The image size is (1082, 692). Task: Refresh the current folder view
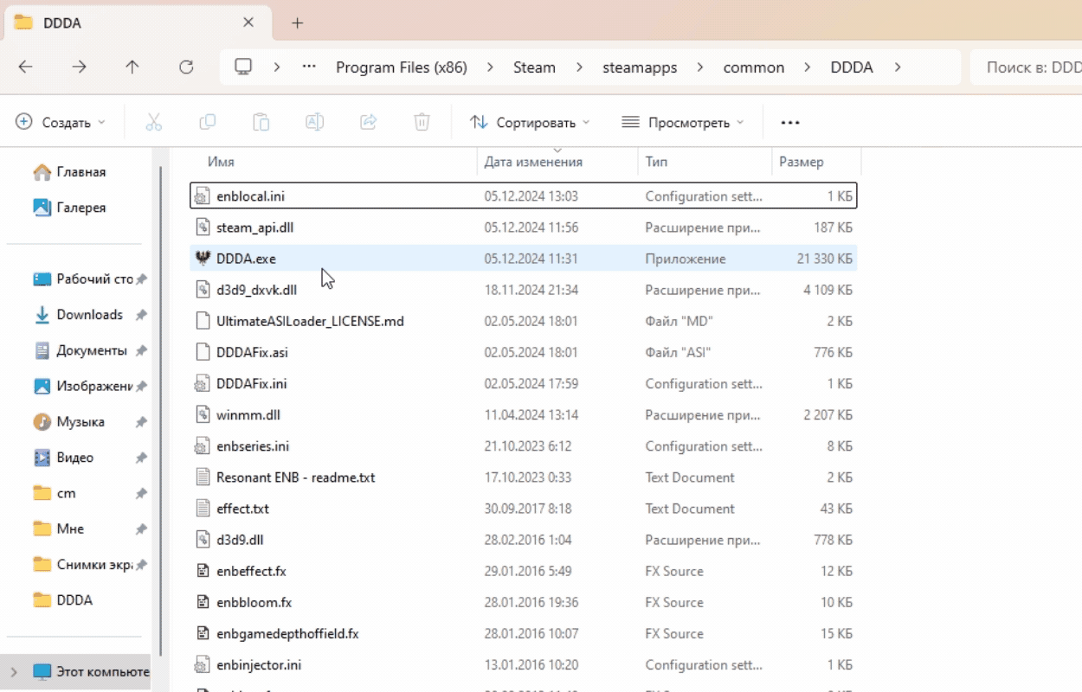coord(186,67)
